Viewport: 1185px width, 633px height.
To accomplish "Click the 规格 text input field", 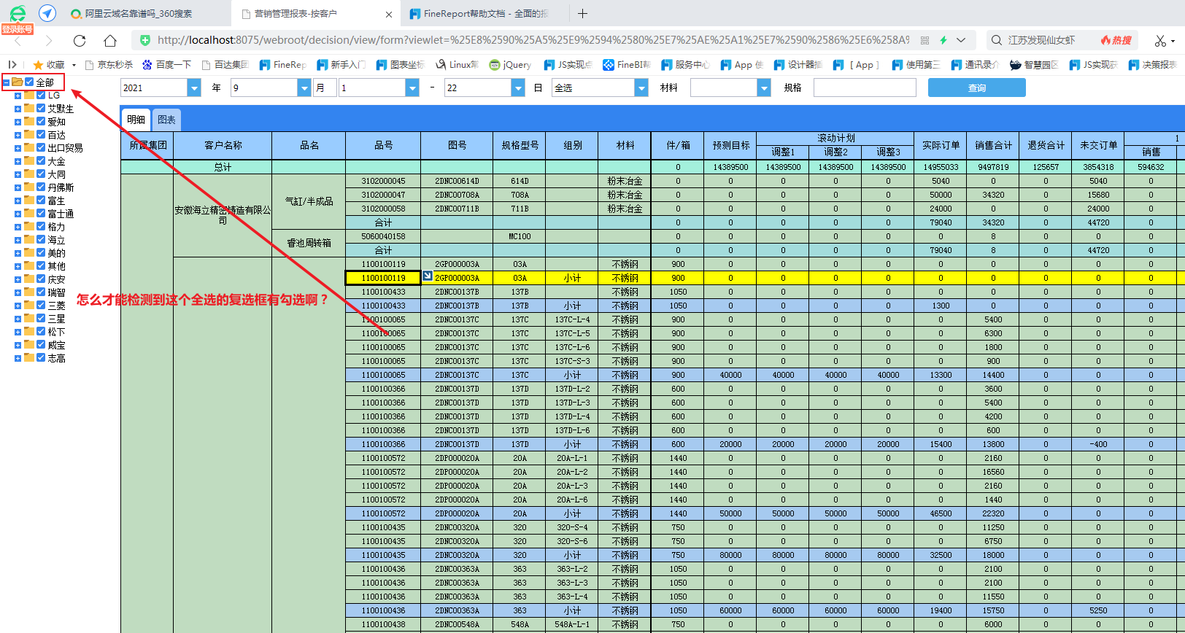I will pos(864,88).
